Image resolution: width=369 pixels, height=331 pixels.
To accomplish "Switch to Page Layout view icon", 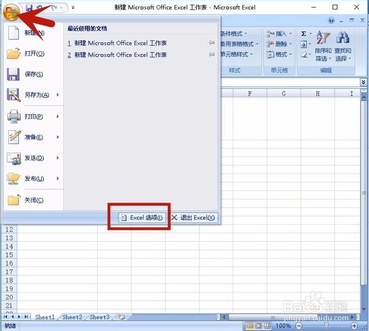I will (258, 326).
